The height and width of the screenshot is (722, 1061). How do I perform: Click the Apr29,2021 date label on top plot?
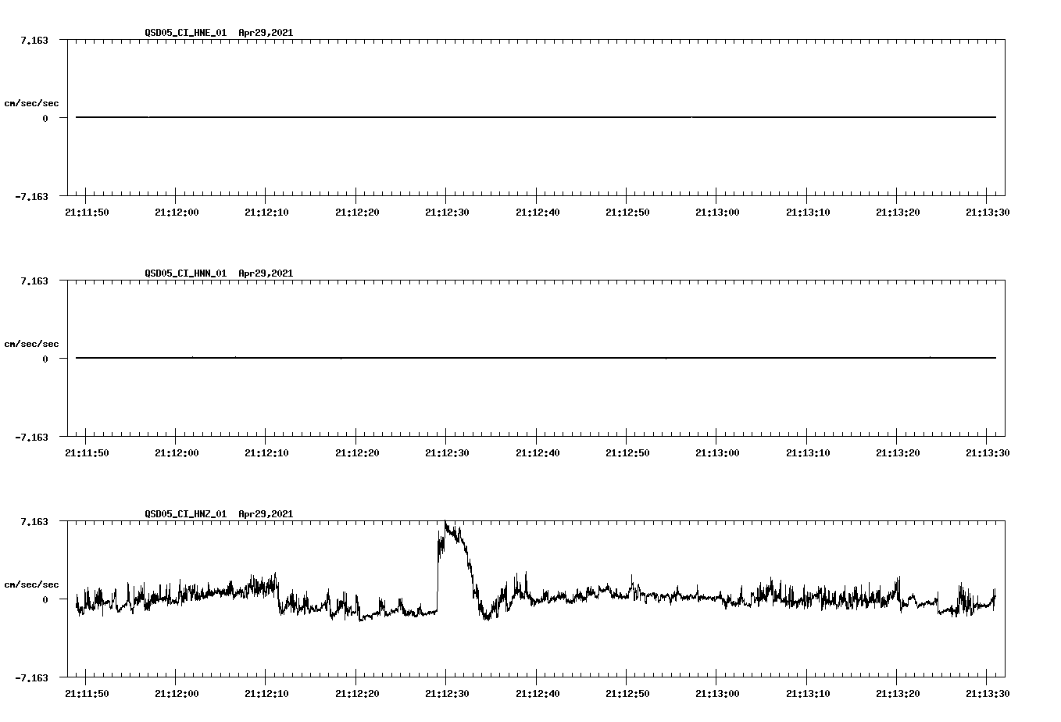266,33
